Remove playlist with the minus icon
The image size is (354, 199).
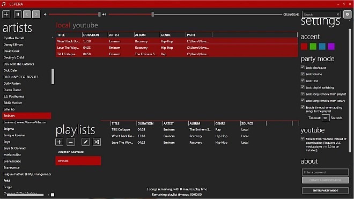pos(70,142)
